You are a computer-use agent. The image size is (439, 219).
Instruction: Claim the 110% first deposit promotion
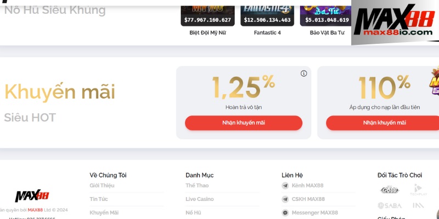(384, 123)
